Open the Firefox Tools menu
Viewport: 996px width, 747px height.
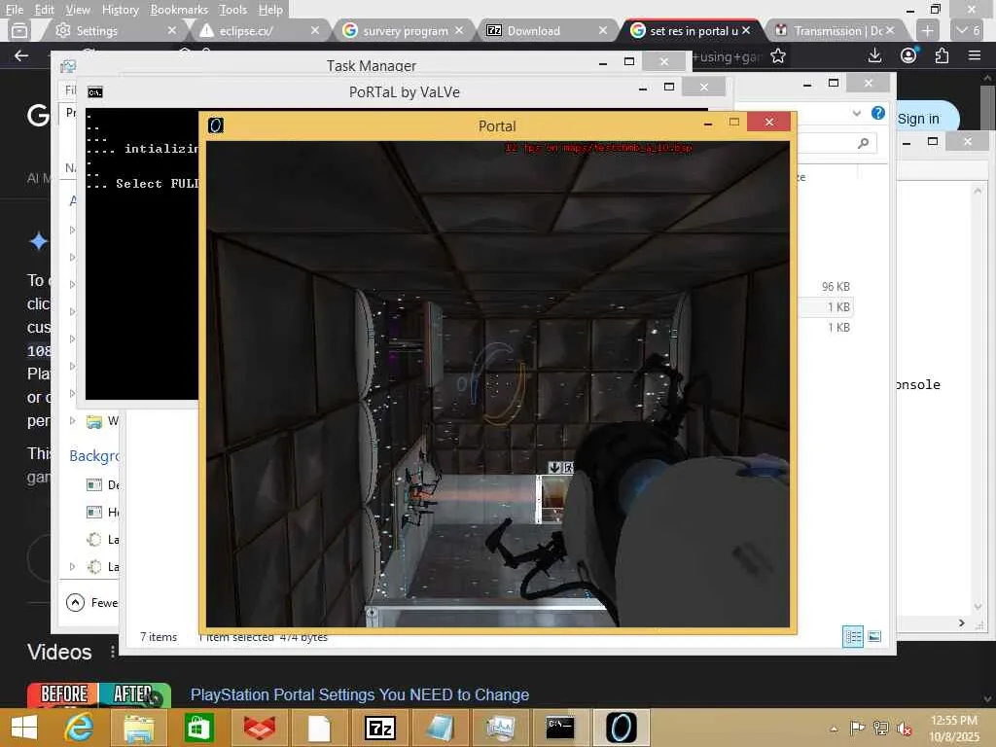232,10
